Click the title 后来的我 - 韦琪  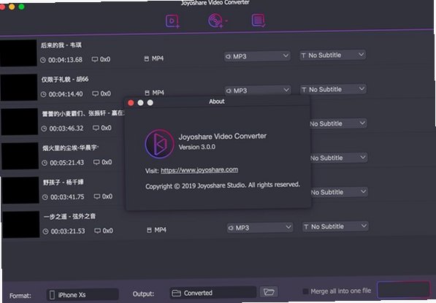[x=61, y=45]
